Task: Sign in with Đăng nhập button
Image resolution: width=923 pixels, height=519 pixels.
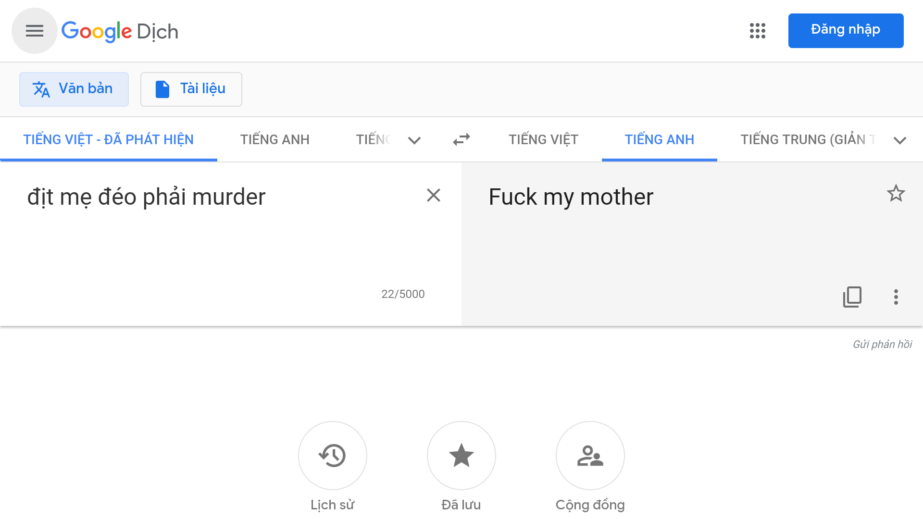Action: click(846, 30)
